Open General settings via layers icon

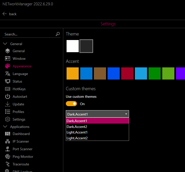point(8,51)
